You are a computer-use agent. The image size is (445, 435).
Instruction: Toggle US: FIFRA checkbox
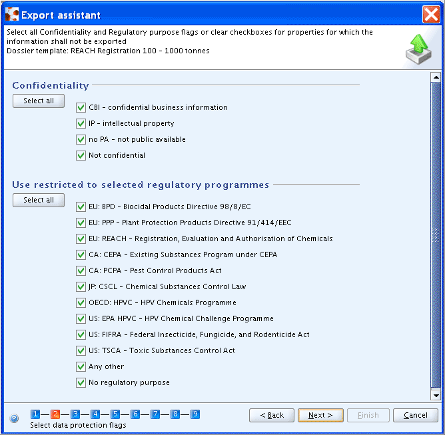click(81, 334)
